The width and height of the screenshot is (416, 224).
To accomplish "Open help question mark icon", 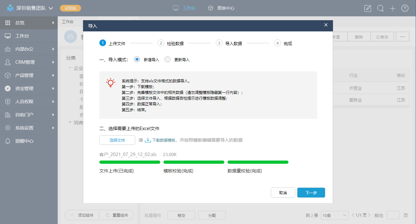I will pyautogui.click(x=405, y=8).
